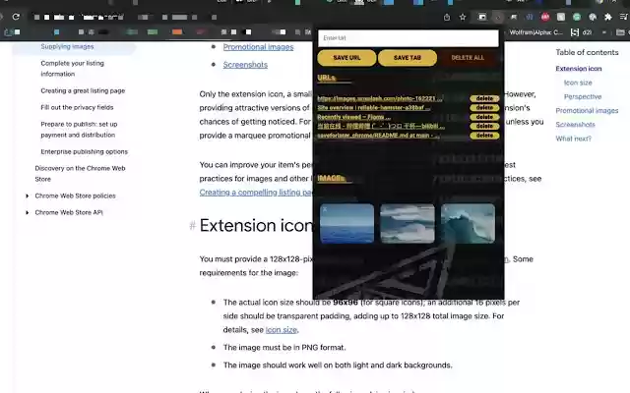The image size is (630, 393).
Task: Open the Extensions puzzle-piece menu
Action: click(x=608, y=17)
